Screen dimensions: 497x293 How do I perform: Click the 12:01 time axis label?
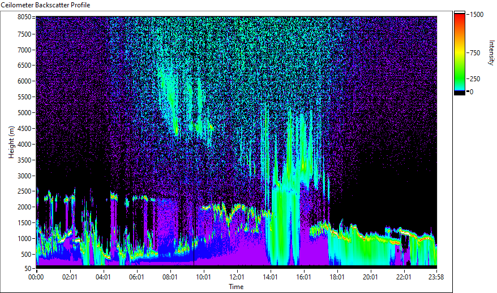click(237, 277)
